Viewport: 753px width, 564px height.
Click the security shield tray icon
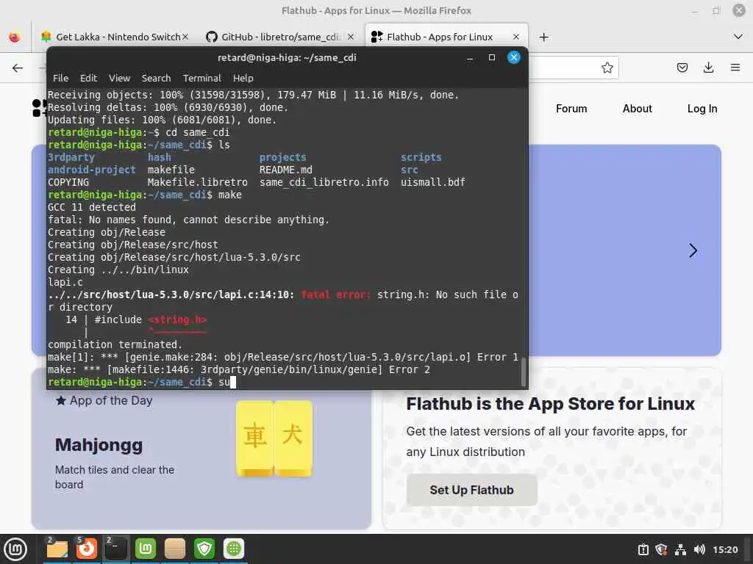pos(661,549)
